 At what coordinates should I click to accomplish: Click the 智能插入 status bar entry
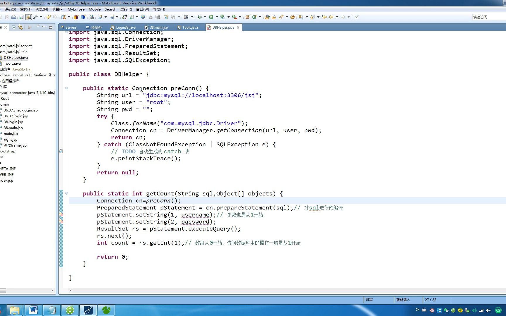click(403, 300)
